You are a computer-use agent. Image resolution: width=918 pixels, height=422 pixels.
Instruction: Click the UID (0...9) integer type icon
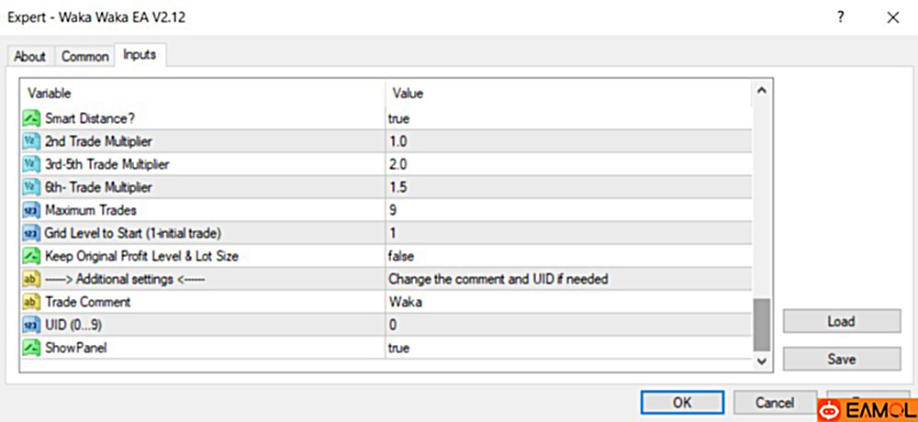pyautogui.click(x=30, y=325)
